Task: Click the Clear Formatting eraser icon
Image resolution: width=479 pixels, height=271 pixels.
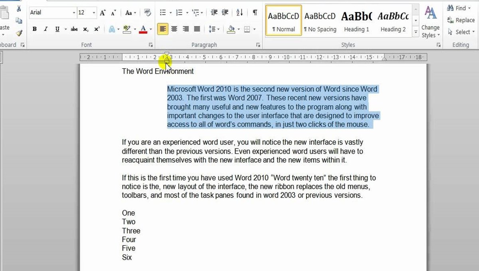Action: [147, 13]
